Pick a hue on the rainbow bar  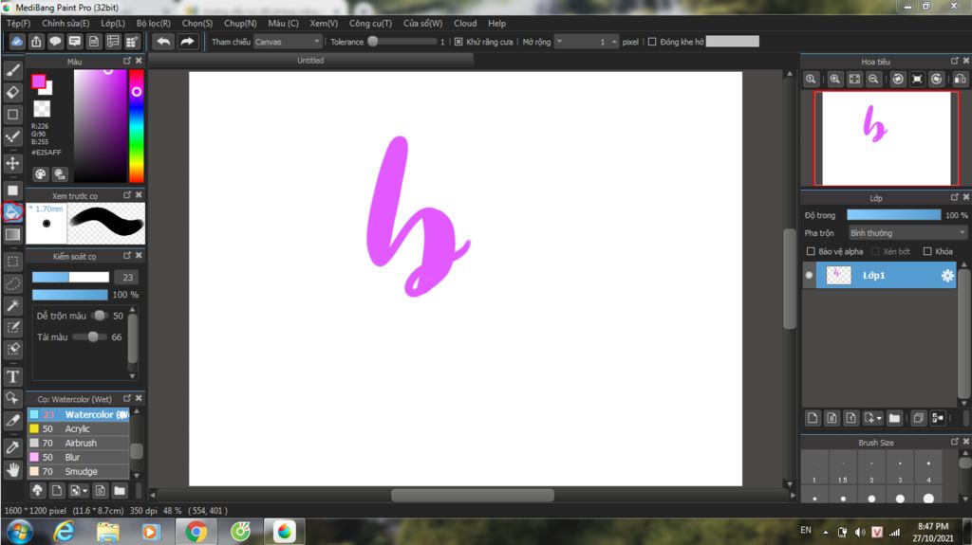point(137,126)
